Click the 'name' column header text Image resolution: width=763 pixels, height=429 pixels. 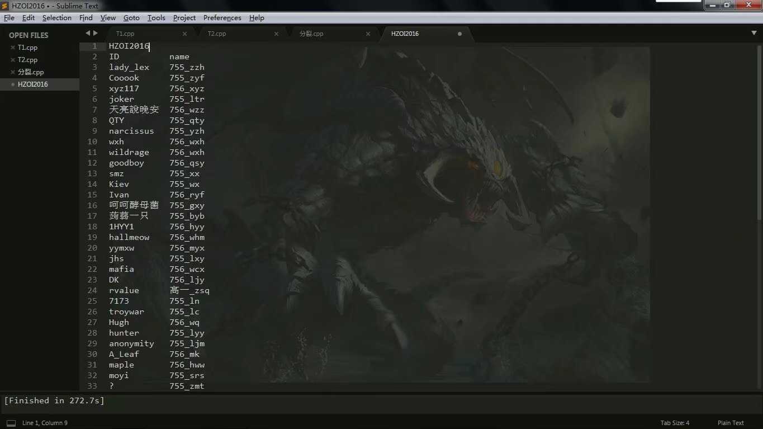[179, 56]
